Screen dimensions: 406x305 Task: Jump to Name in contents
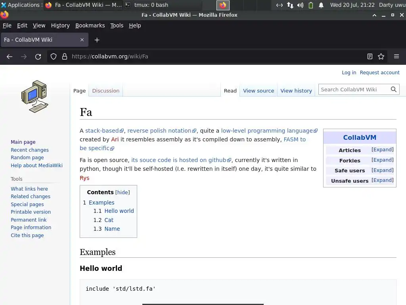pos(112,229)
